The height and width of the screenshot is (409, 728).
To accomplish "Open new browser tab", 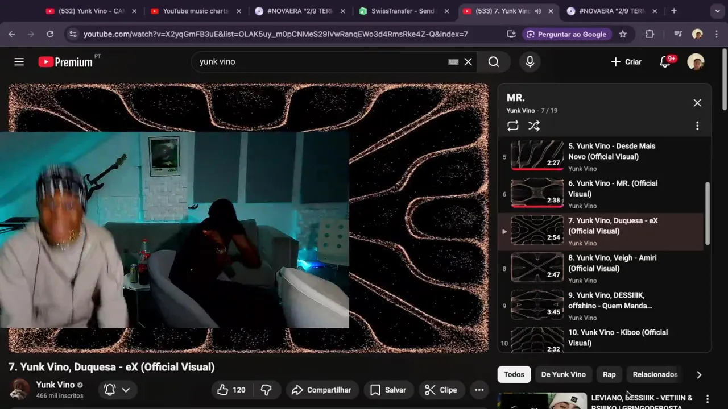I will coord(674,11).
